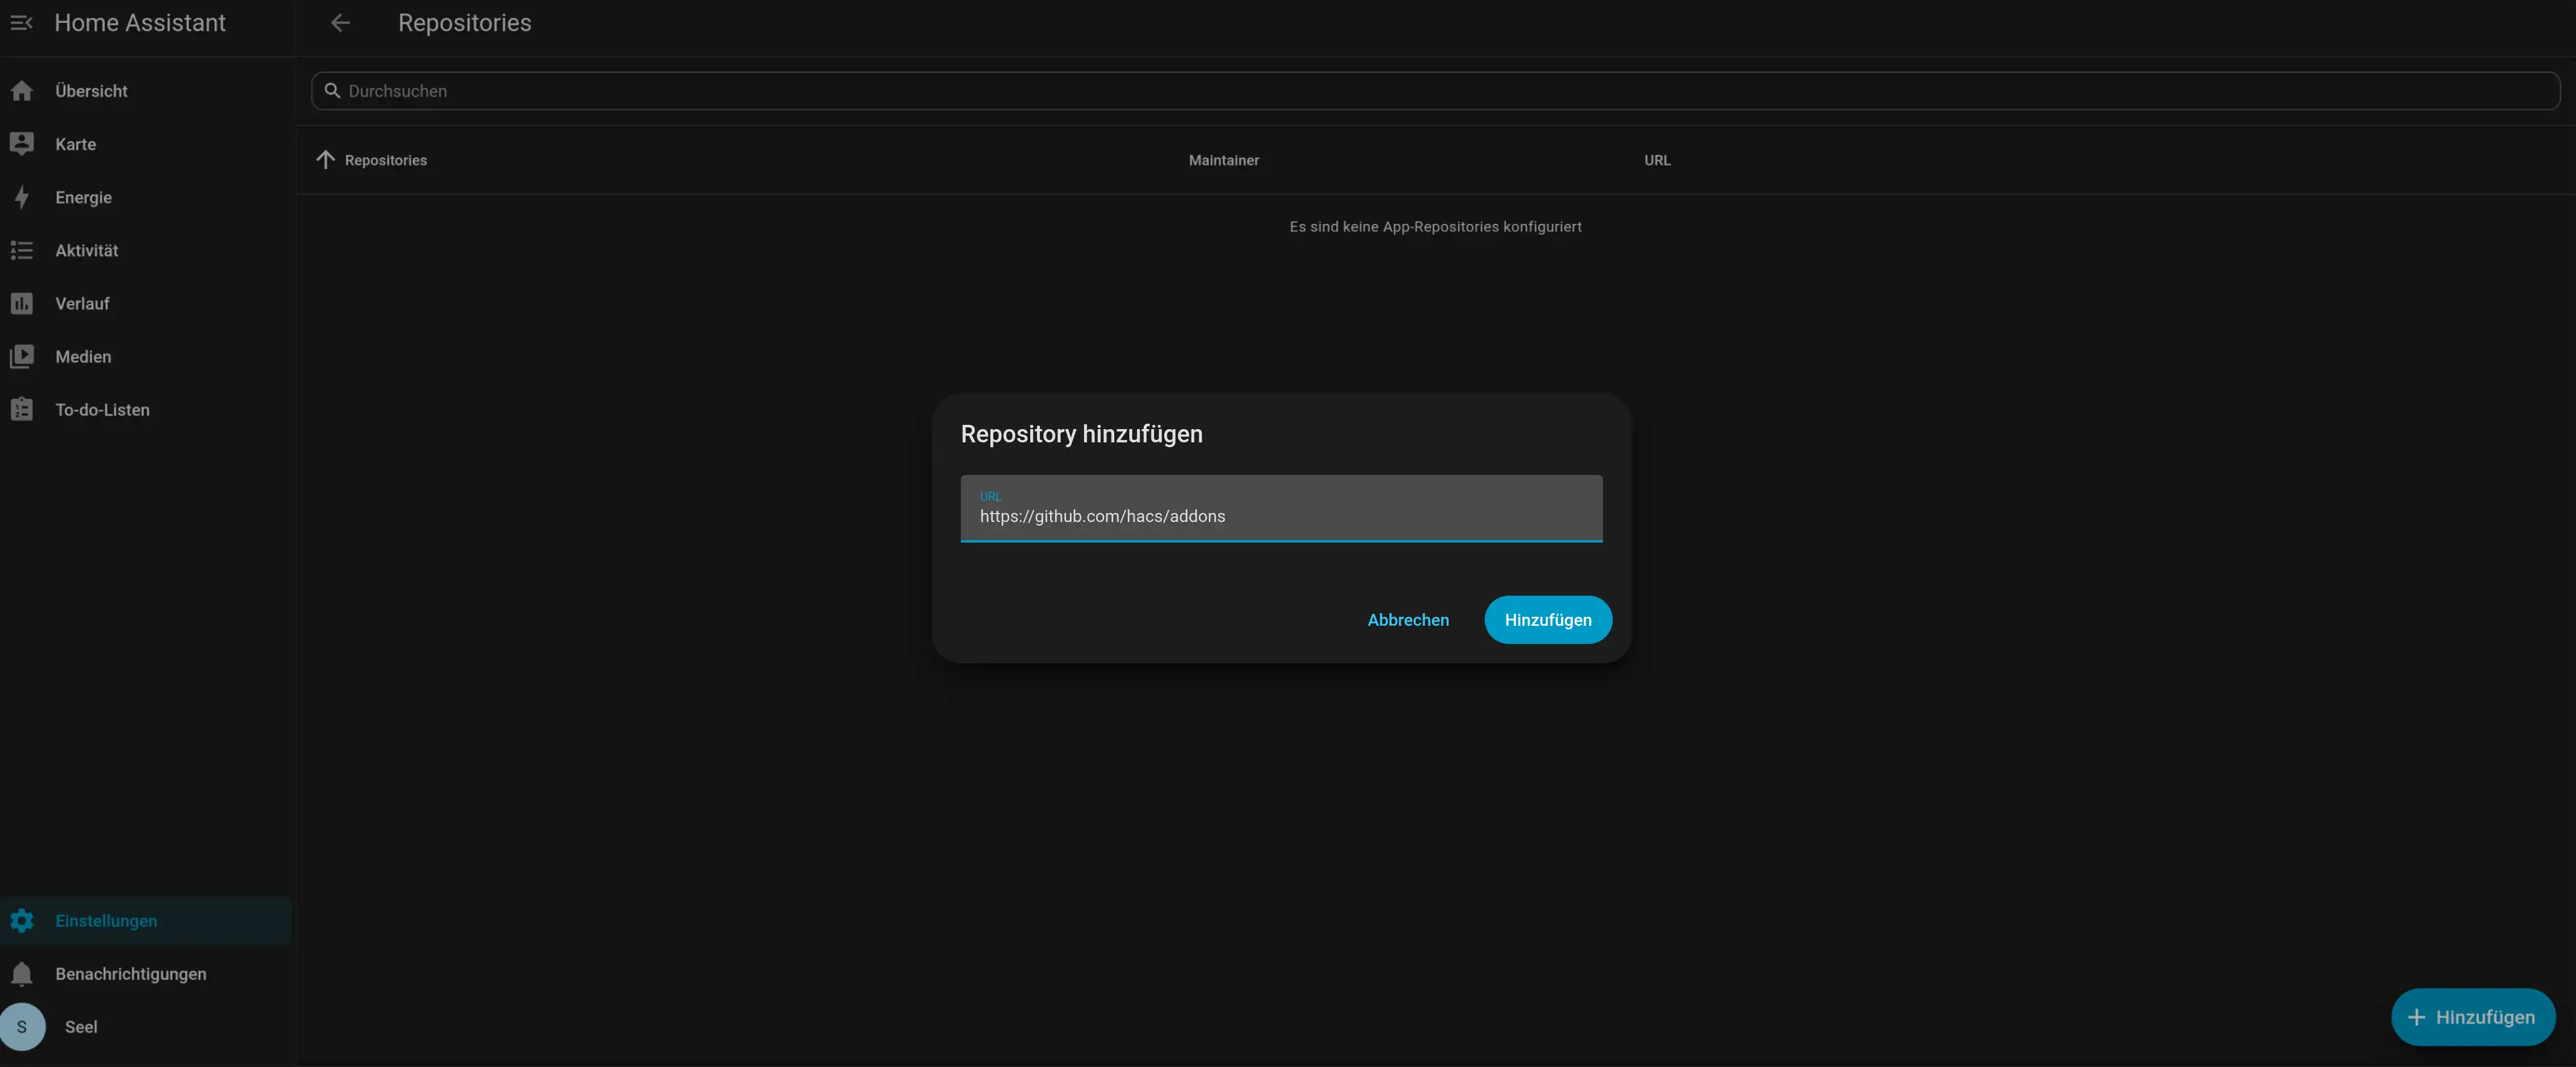Toggle sort arrow on Repositories column
The width and height of the screenshot is (2576, 1067).
[325, 160]
